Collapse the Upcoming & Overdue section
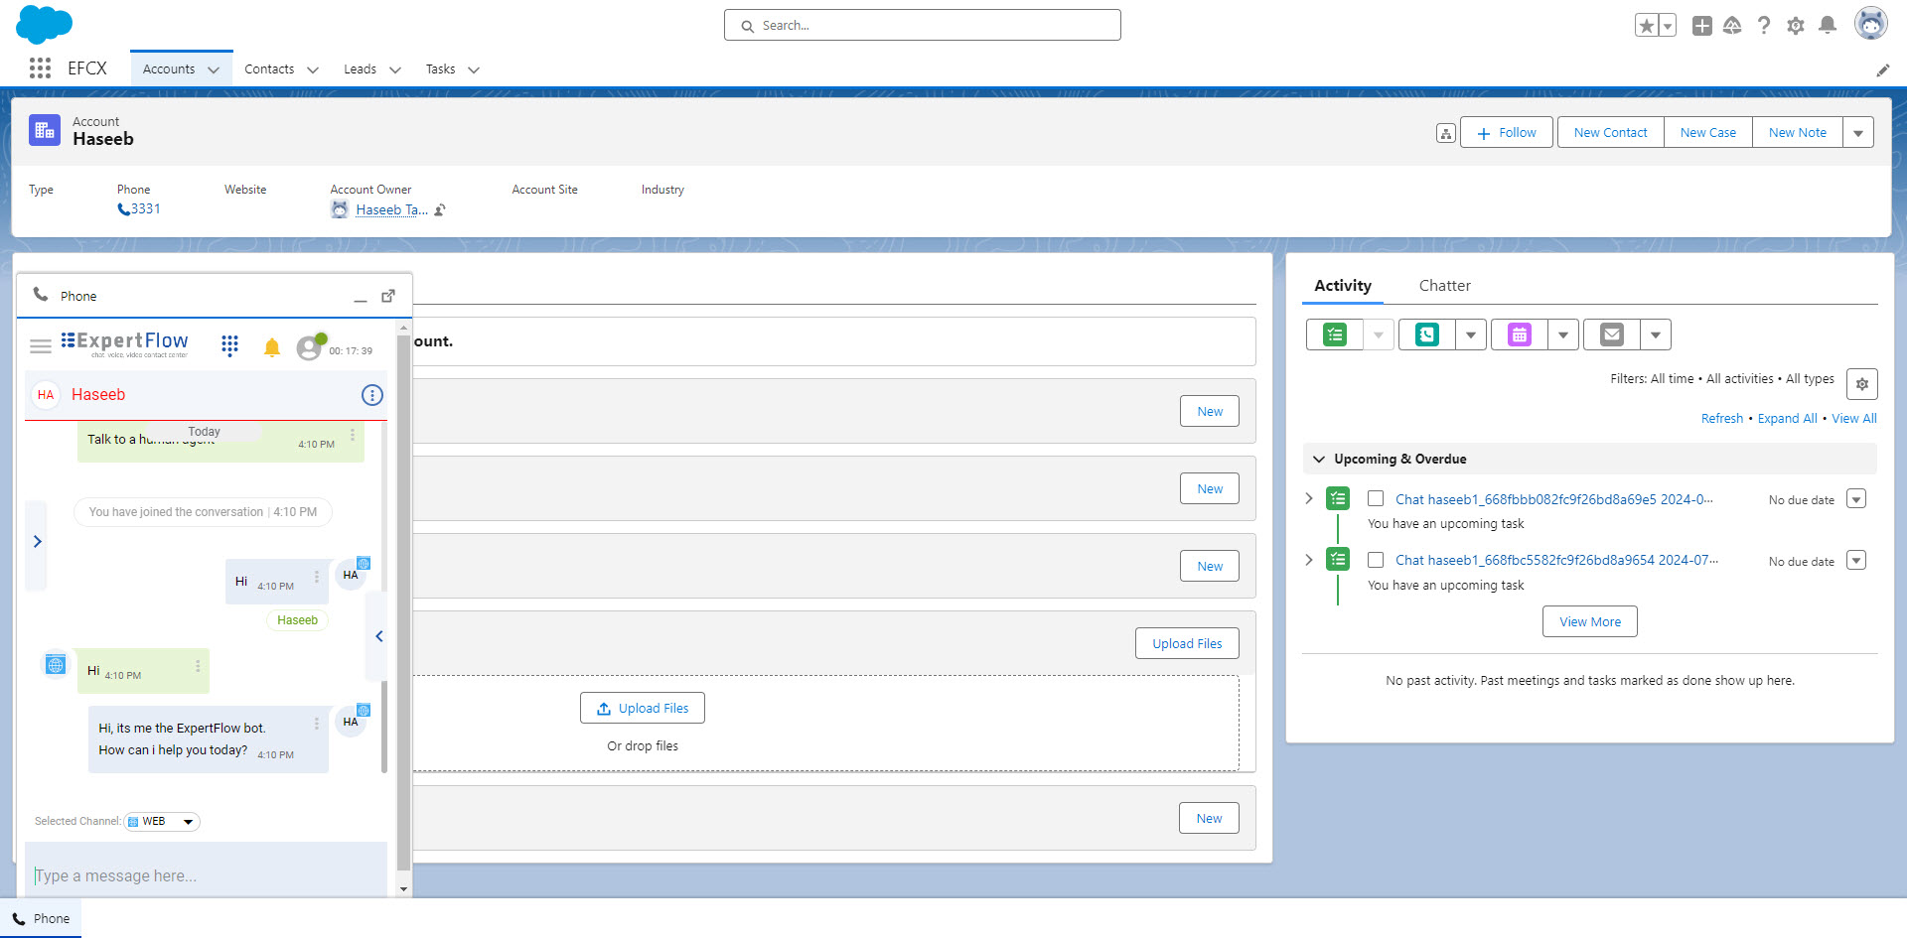The height and width of the screenshot is (938, 1907). click(1319, 460)
